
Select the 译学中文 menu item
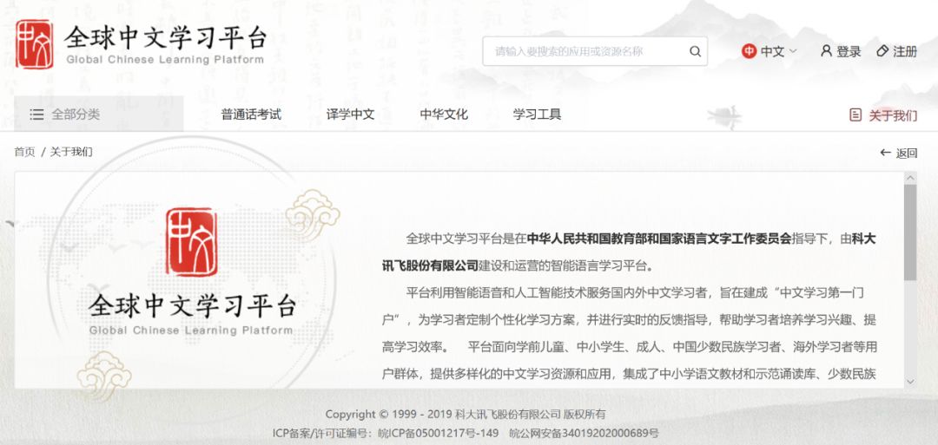(350, 115)
